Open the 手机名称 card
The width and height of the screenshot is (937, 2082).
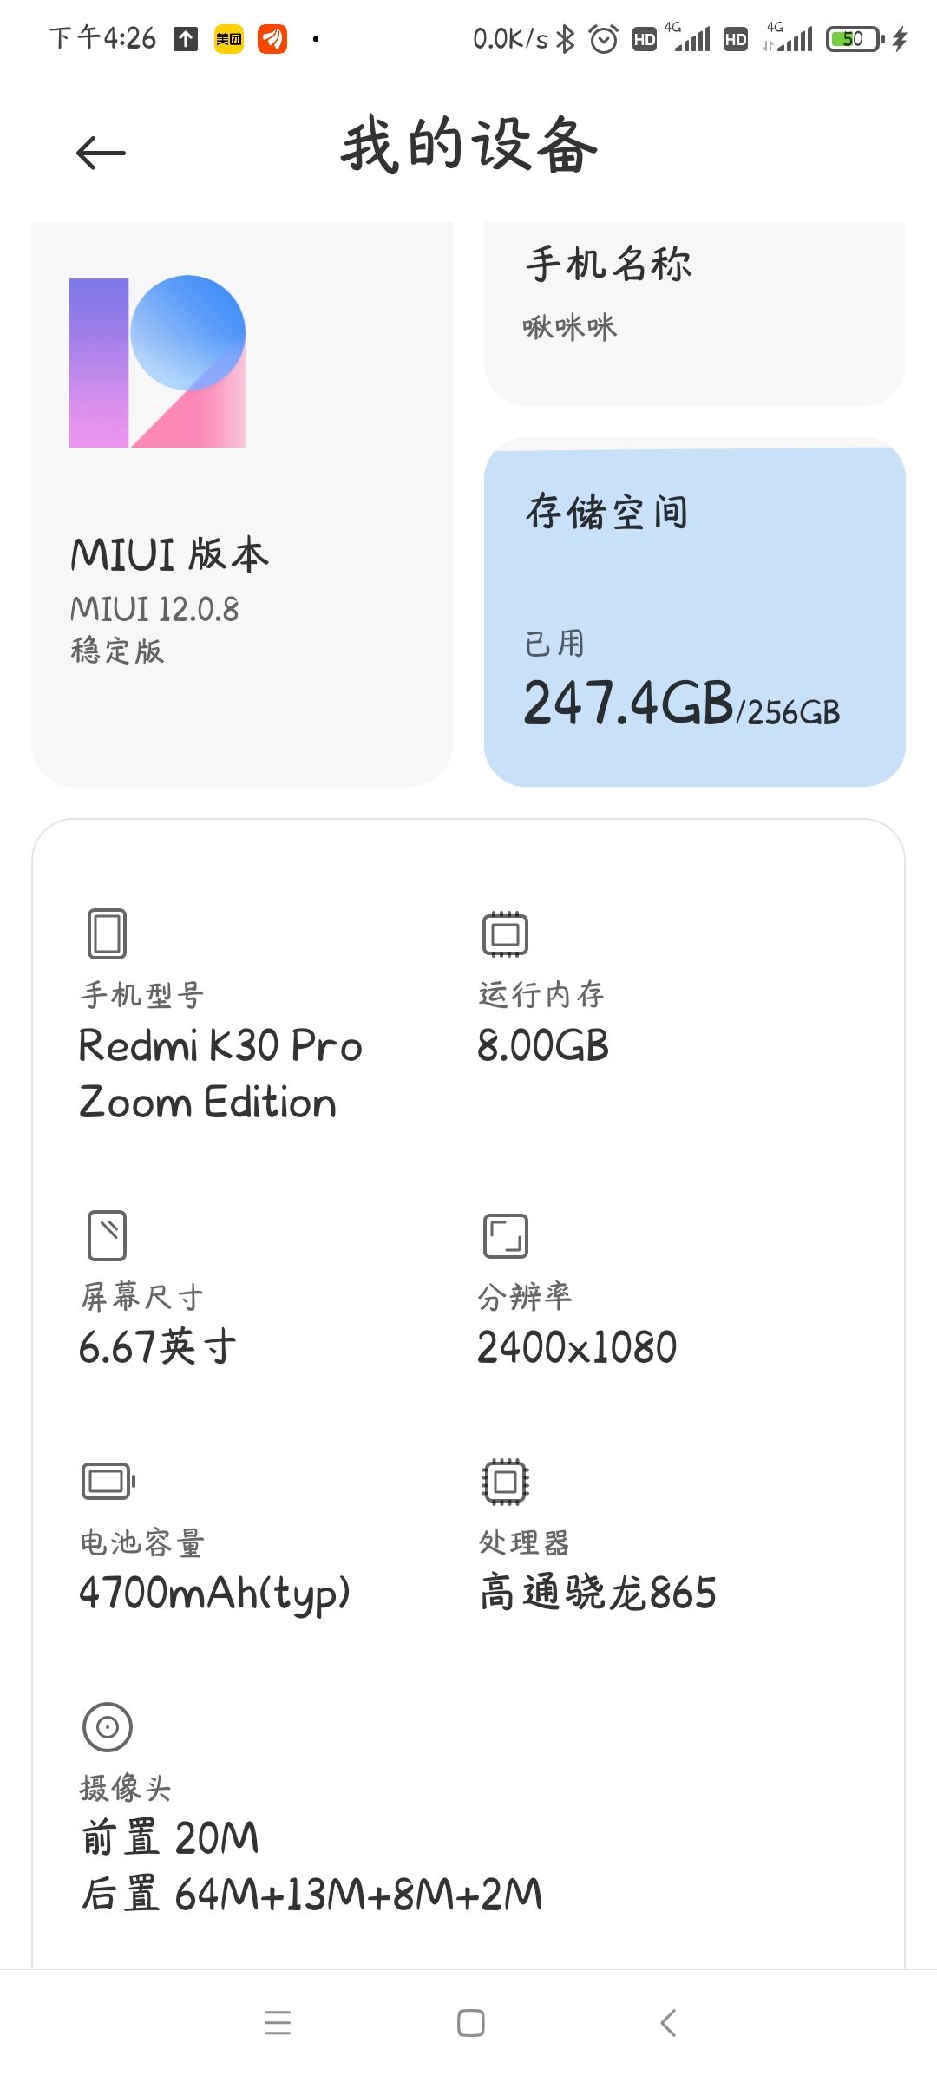click(x=694, y=312)
